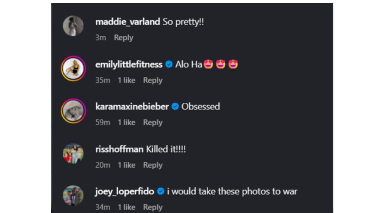View karamaxinebieber's story ring avatar
The height and width of the screenshot is (213, 380).
click(73, 111)
